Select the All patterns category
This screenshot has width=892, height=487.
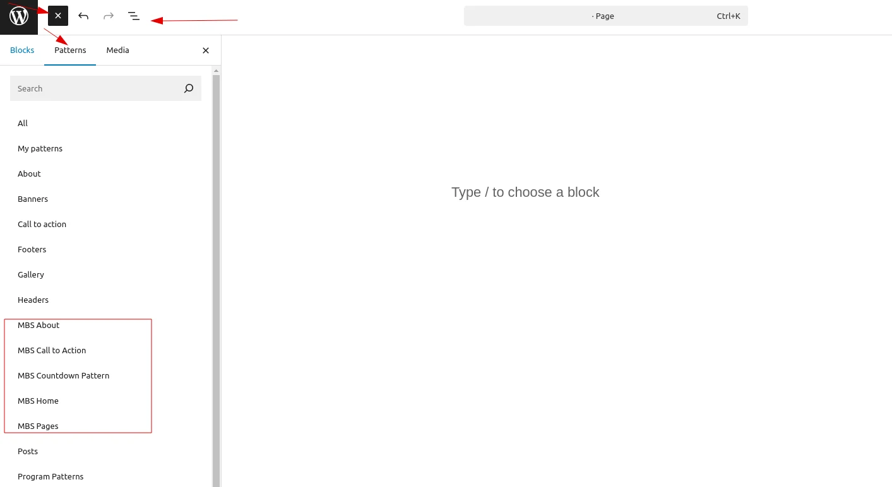[23, 124]
